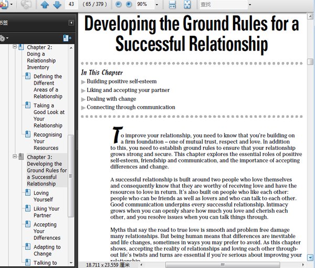Open the zoom percentage dropdown
Screen dimensions: 315x268
[x=157, y=4]
